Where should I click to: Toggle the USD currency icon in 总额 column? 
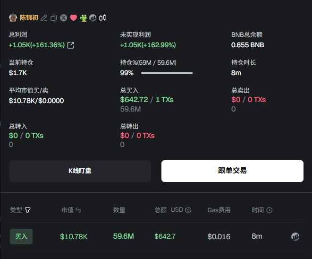tap(188, 210)
